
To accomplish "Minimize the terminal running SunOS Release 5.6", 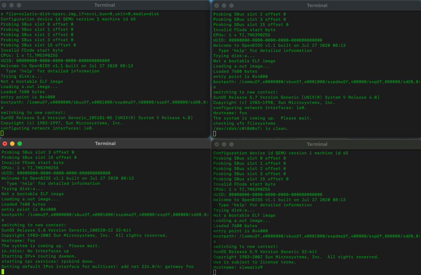I will pos(11,6).
